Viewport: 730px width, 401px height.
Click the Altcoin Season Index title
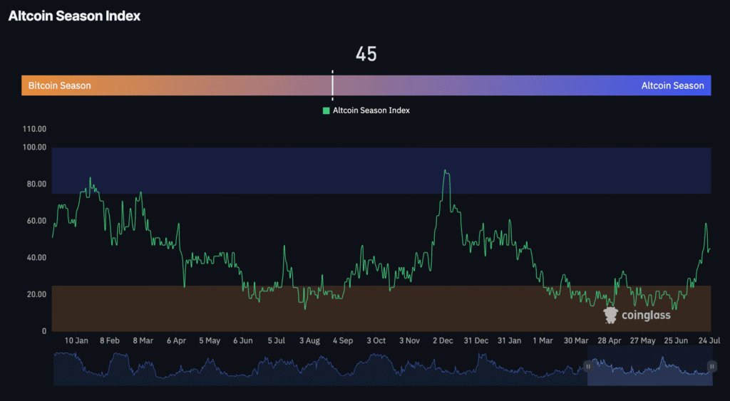tap(74, 16)
